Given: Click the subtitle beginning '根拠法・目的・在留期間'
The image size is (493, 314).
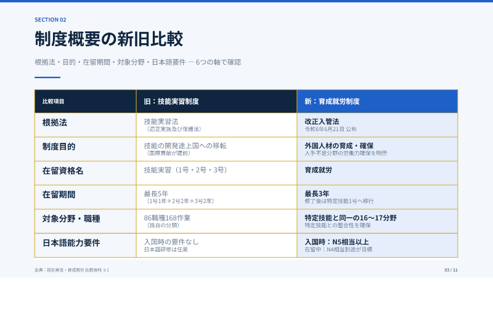Looking at the screenshot, I should (137, 62).
